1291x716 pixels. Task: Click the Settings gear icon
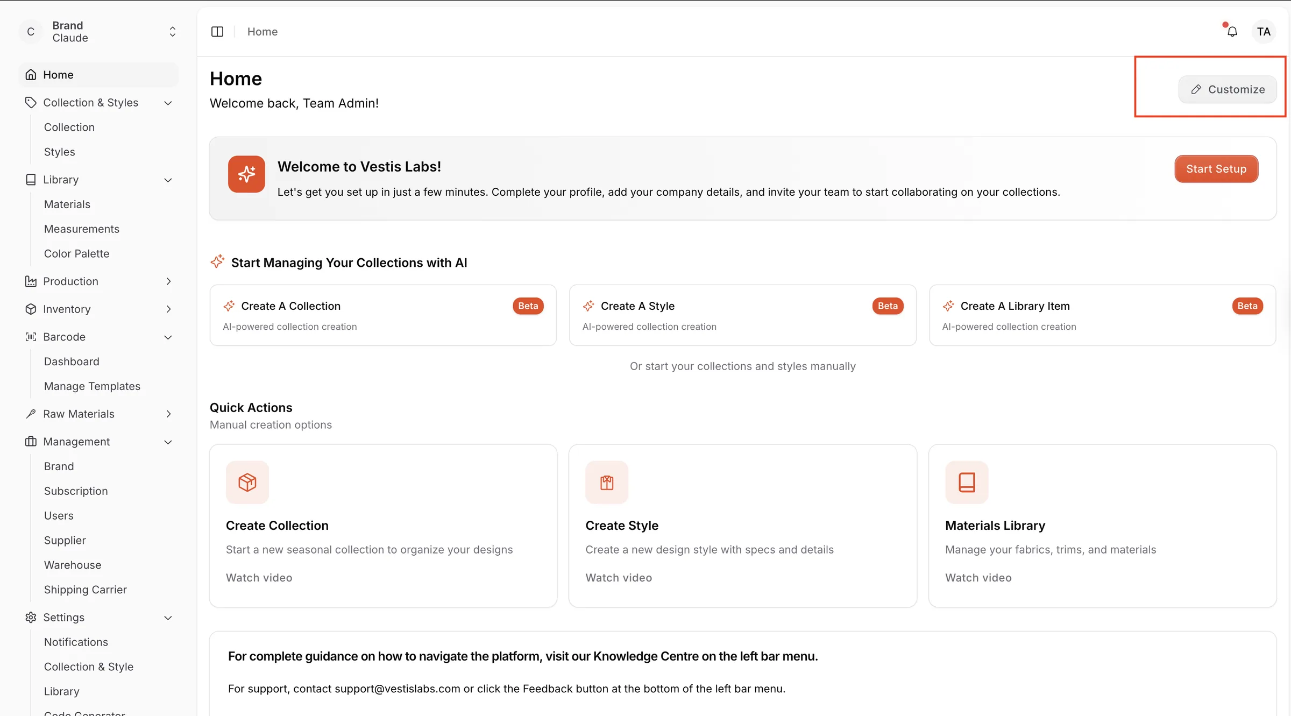31,618
